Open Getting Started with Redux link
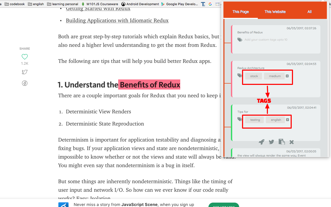Viewport: 331px width, 207px height. [98, 8]
